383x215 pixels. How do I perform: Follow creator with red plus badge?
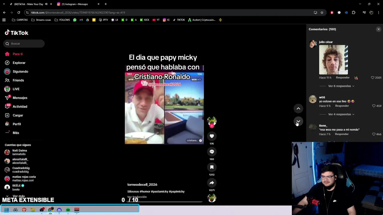(212, 126)
